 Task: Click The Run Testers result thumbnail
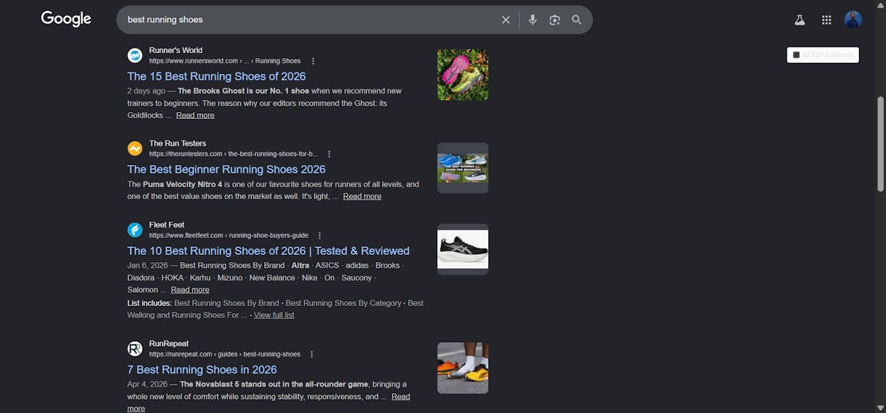point(463,168)
